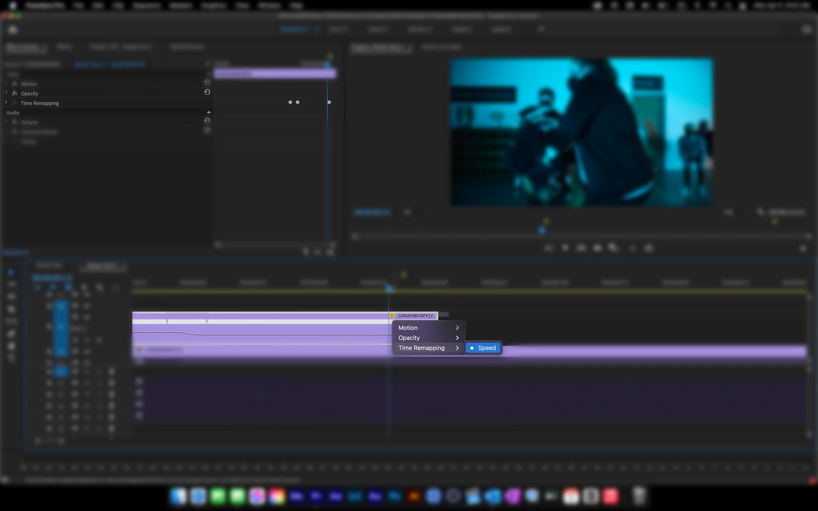Toggle the Volume fx effect icon
Image resolution: width=818 pixels, height=511 pixels.
tap(14, 122)
